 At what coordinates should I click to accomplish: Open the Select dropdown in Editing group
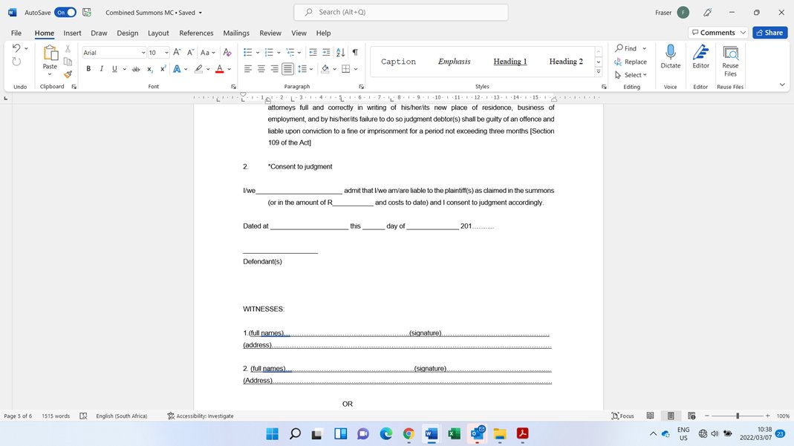pyautogui.click(x=631, y=75)
